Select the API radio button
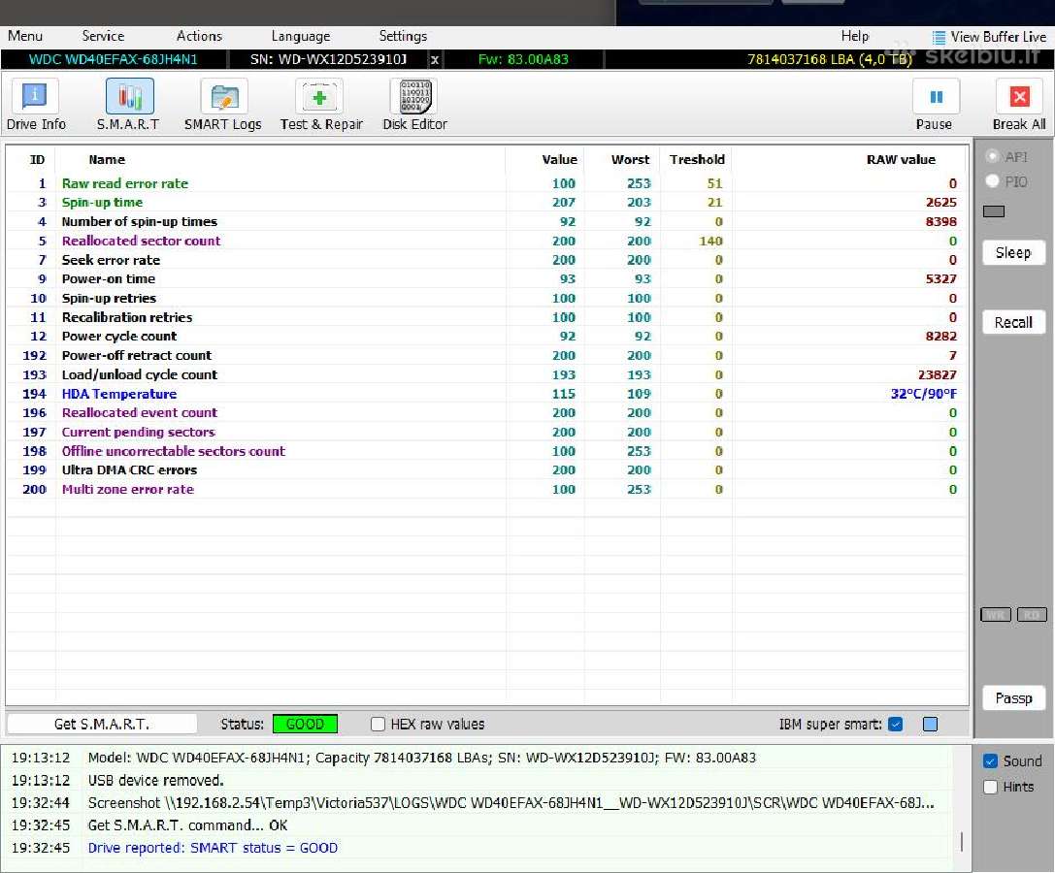This screenshot has width=1055, height=873. pos(992,157)
